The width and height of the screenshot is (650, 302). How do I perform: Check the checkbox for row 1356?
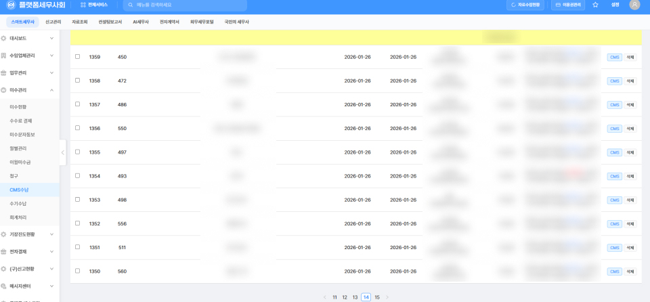point(77,128)
